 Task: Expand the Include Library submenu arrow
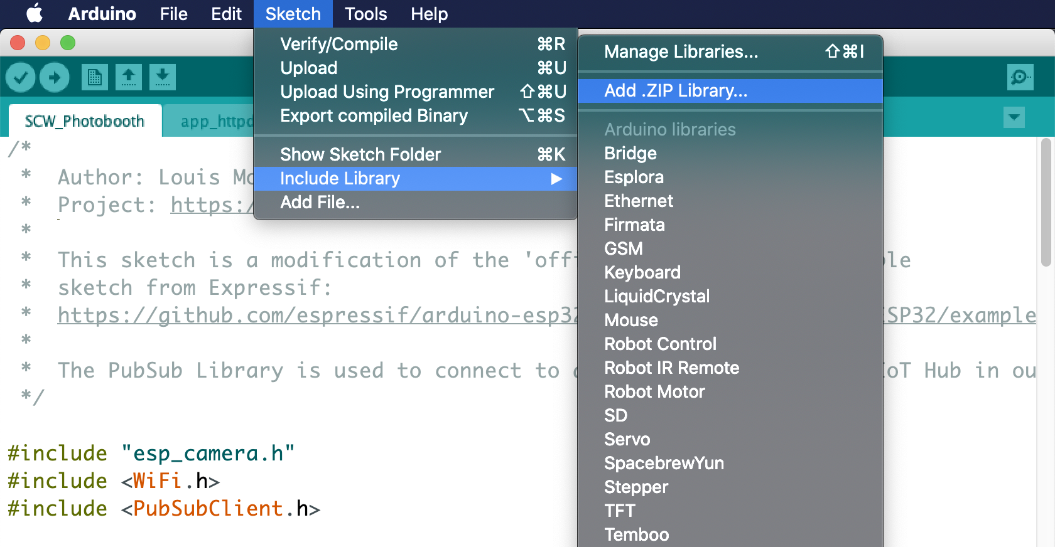click(x=556, y=179)
